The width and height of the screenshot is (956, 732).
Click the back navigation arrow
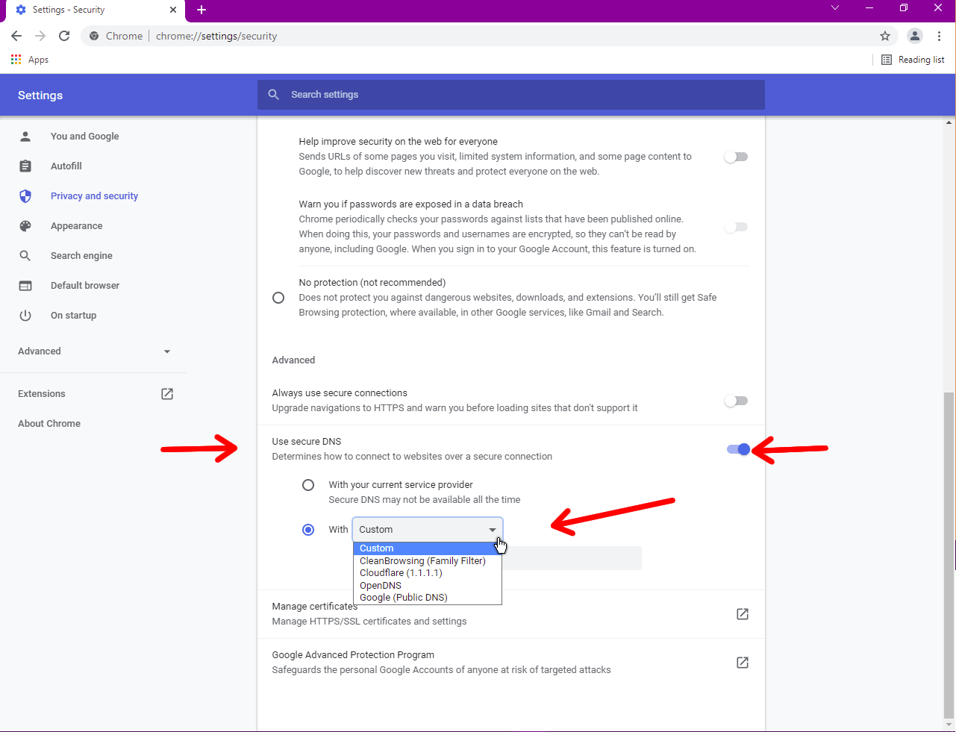(16, 36)
